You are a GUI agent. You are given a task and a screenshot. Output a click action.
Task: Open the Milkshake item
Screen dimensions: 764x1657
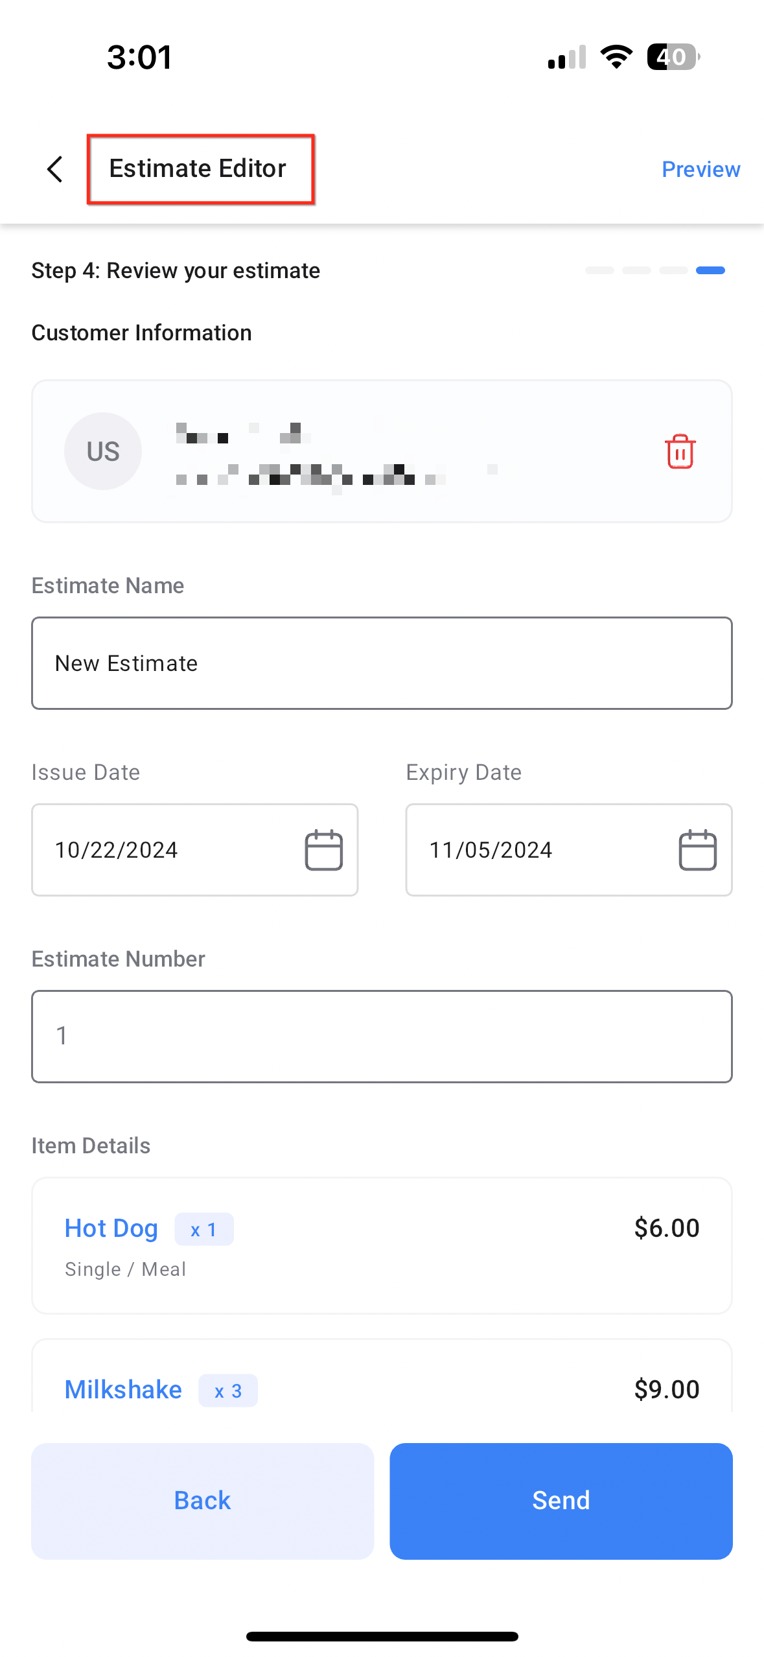pyautogui.click(x=382, y=1376)
